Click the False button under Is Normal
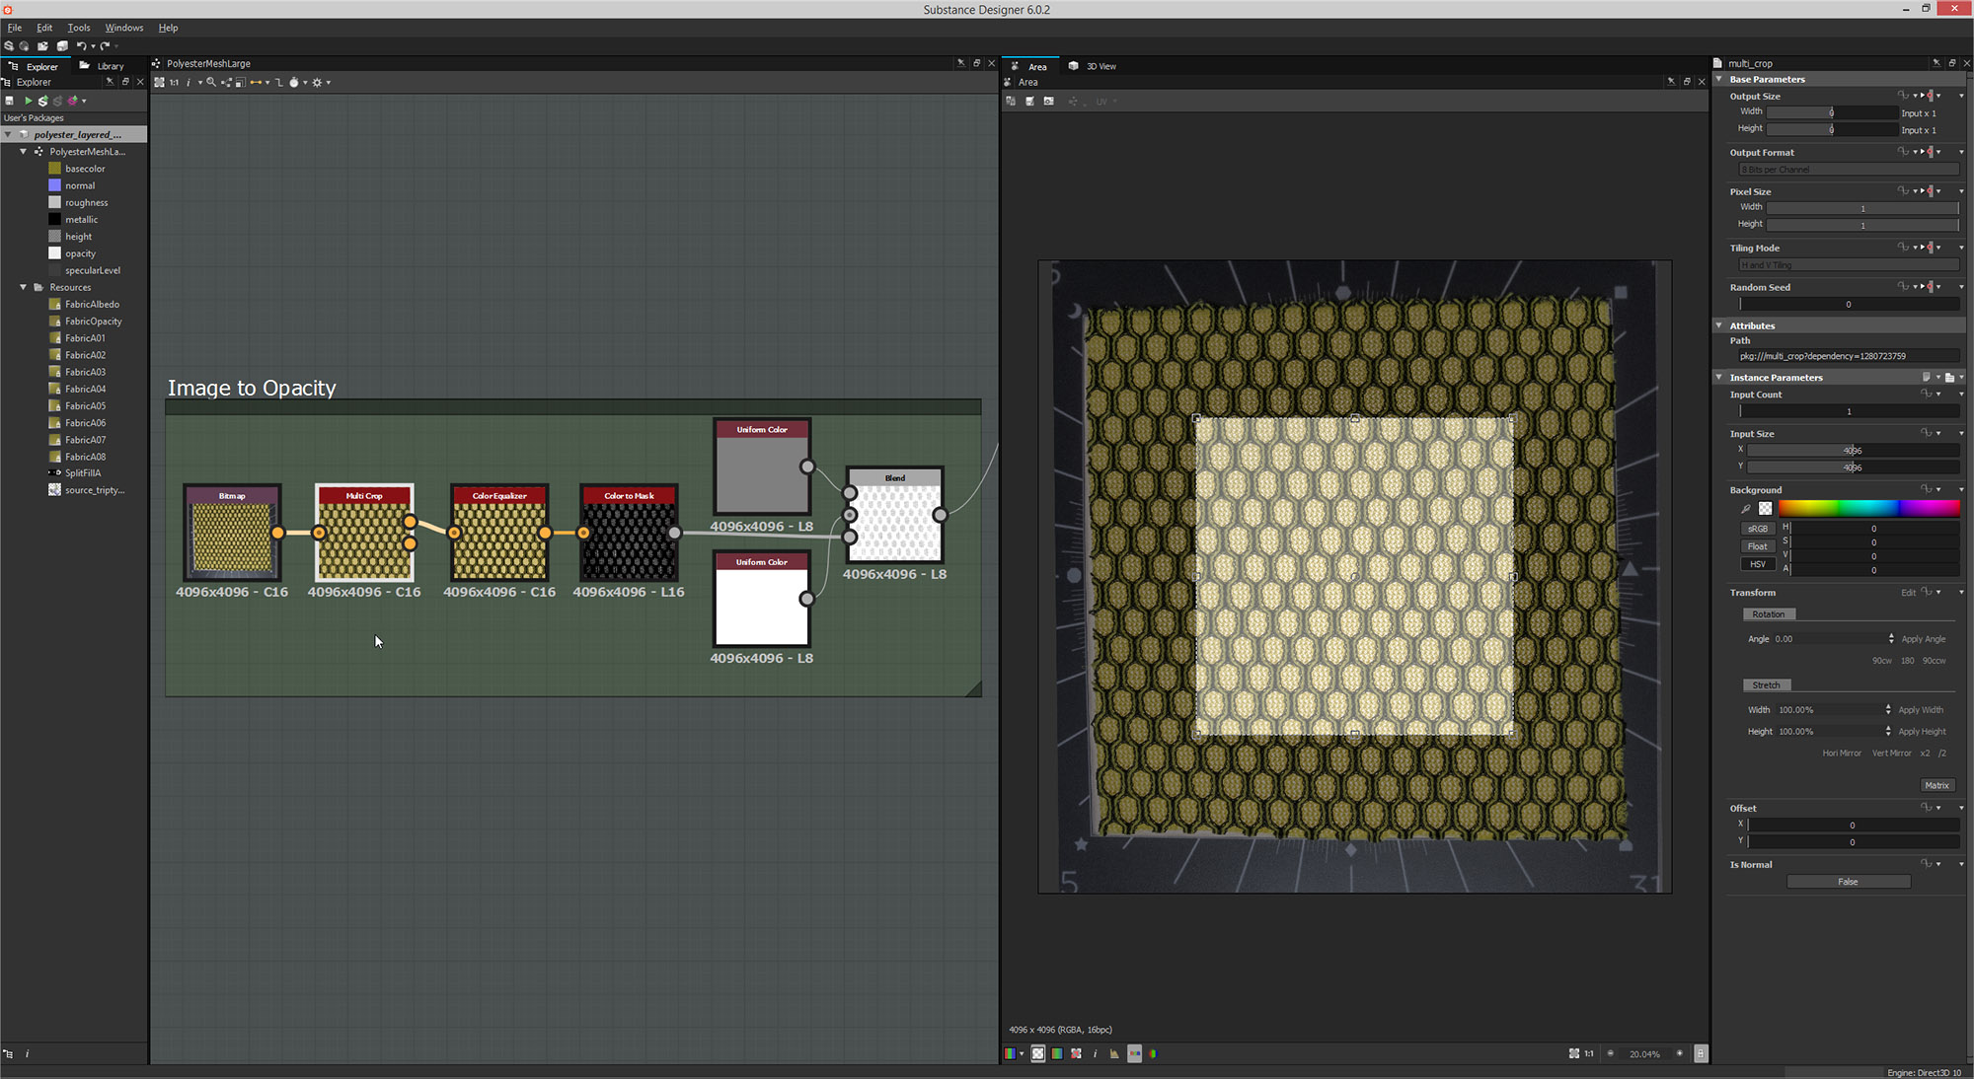Screen dimensions: 1974x1079 click(1848, 881)
